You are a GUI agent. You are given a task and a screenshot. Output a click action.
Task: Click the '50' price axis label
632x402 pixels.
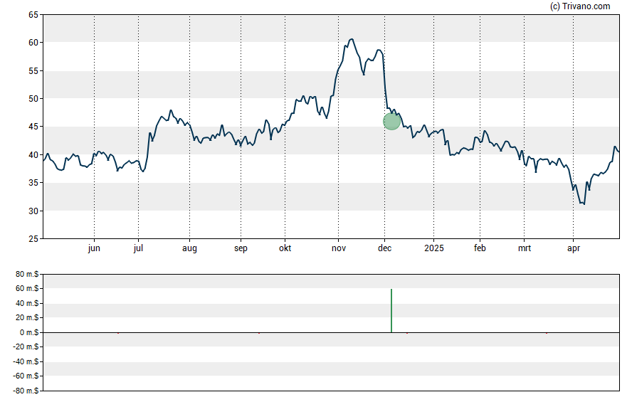coord(33,99)
